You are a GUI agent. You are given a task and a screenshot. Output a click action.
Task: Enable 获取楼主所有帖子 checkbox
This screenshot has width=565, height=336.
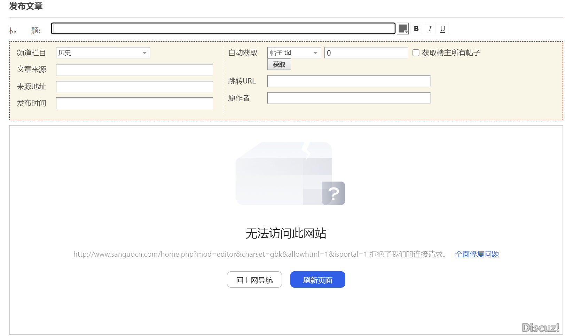point(416,53)
